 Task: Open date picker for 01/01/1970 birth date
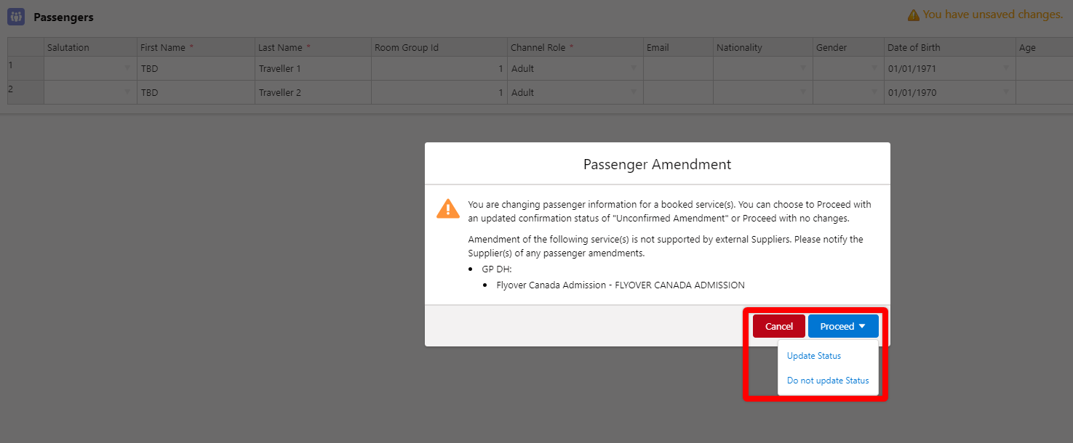1006,92
